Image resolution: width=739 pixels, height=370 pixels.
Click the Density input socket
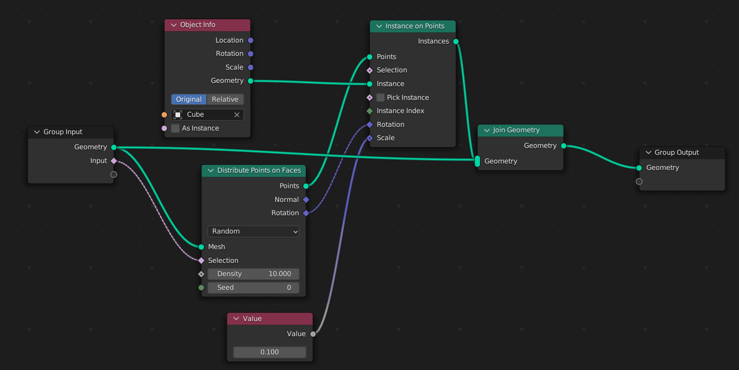[x=201, y=274]
